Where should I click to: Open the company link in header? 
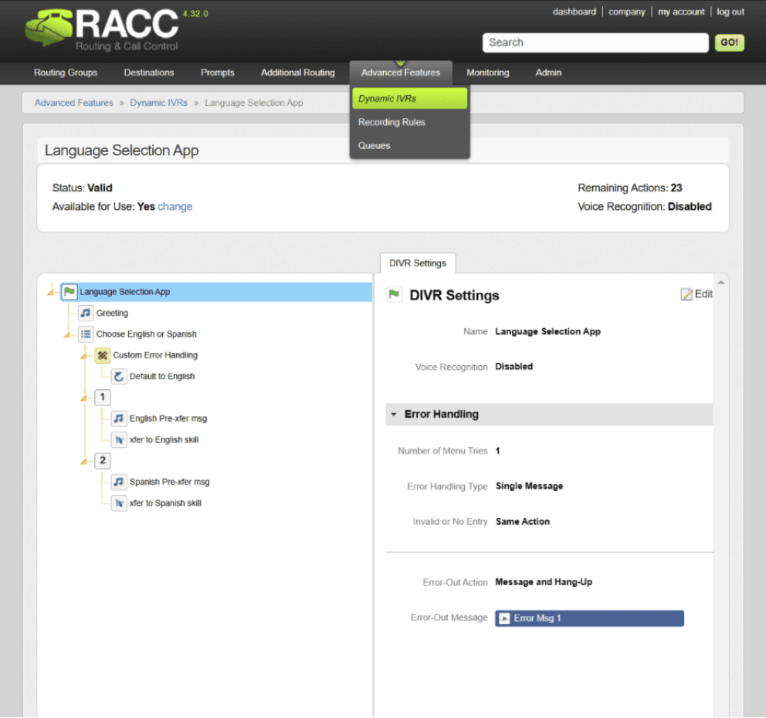tap(627, 12)
